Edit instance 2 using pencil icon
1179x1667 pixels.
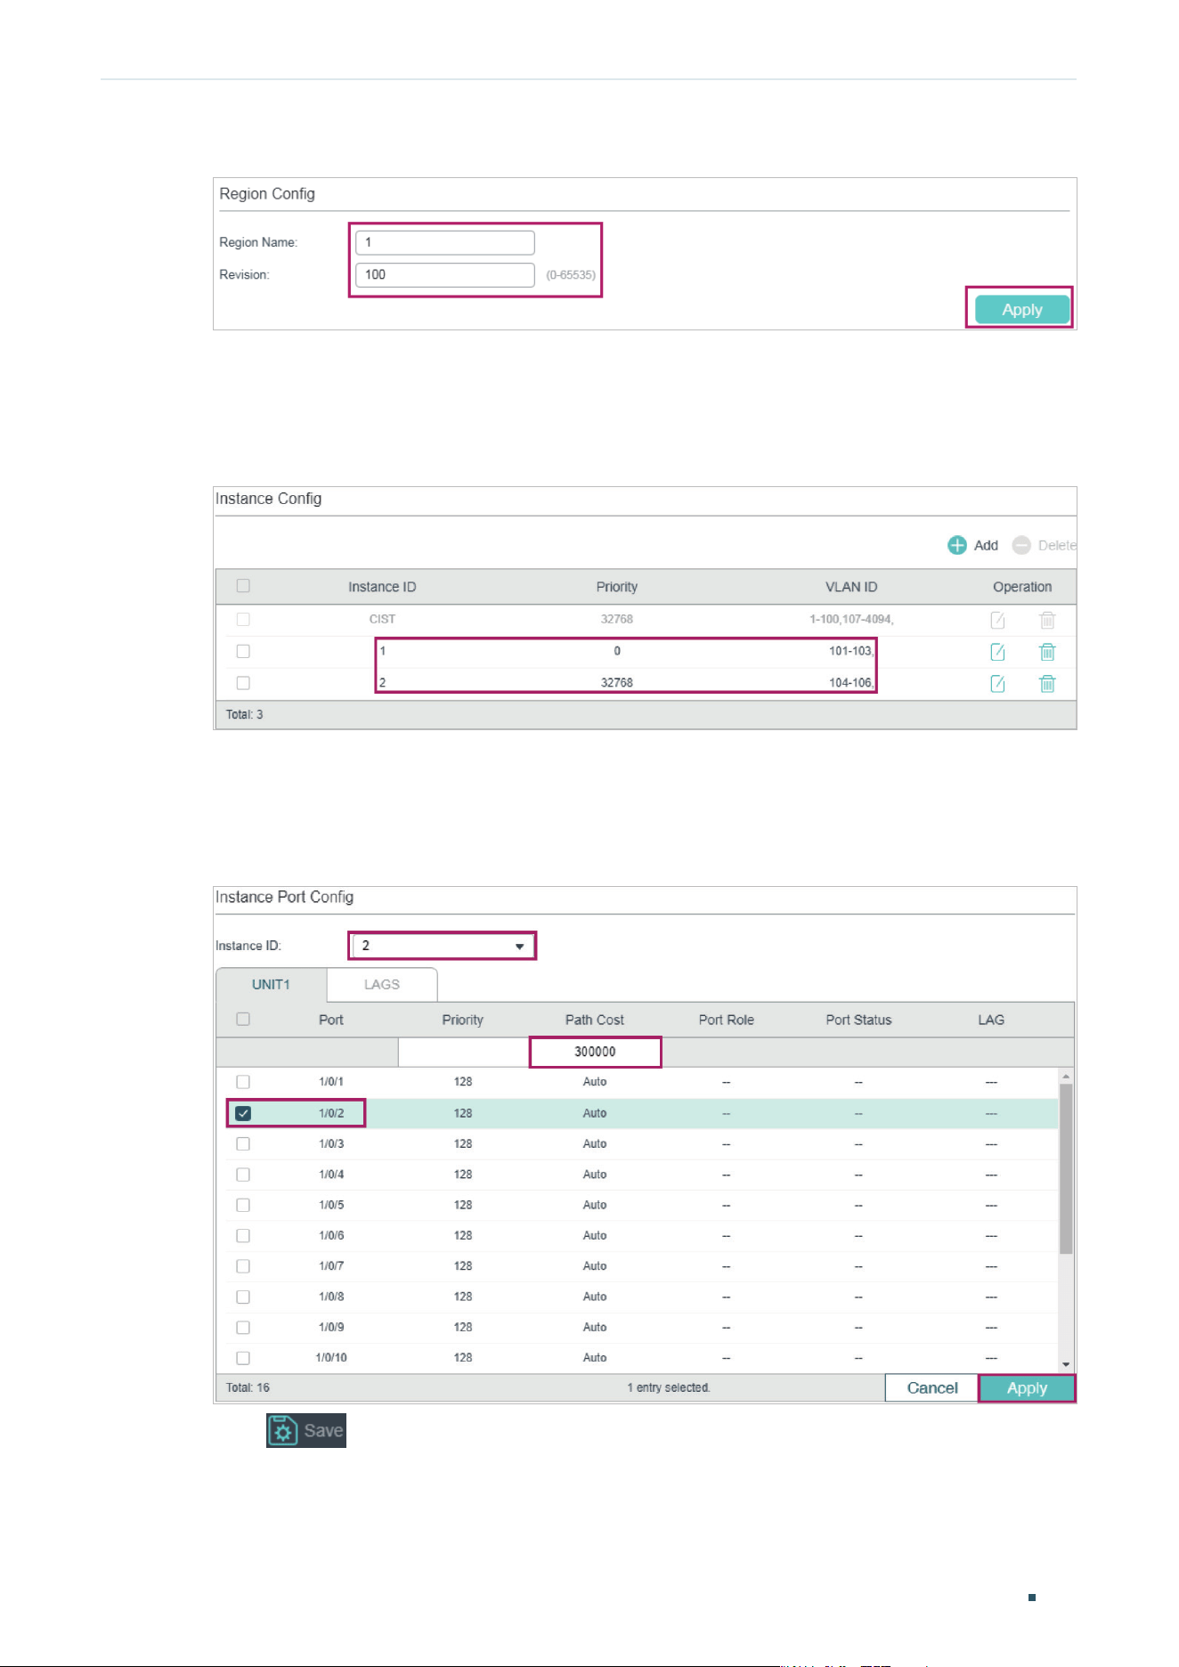point(997,683)
